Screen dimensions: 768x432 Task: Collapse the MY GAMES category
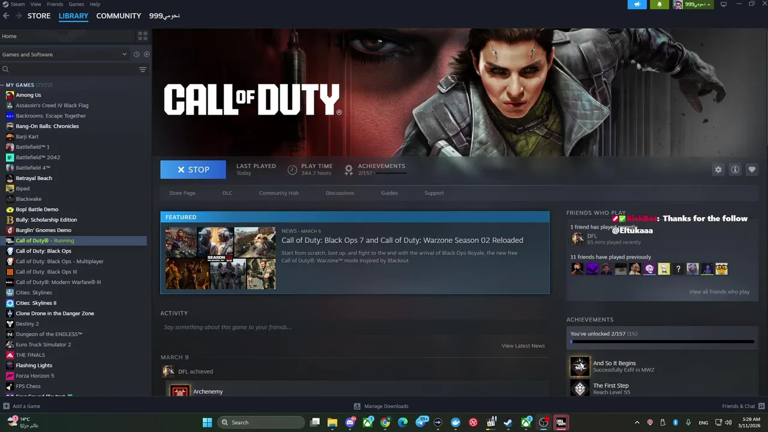2,85
